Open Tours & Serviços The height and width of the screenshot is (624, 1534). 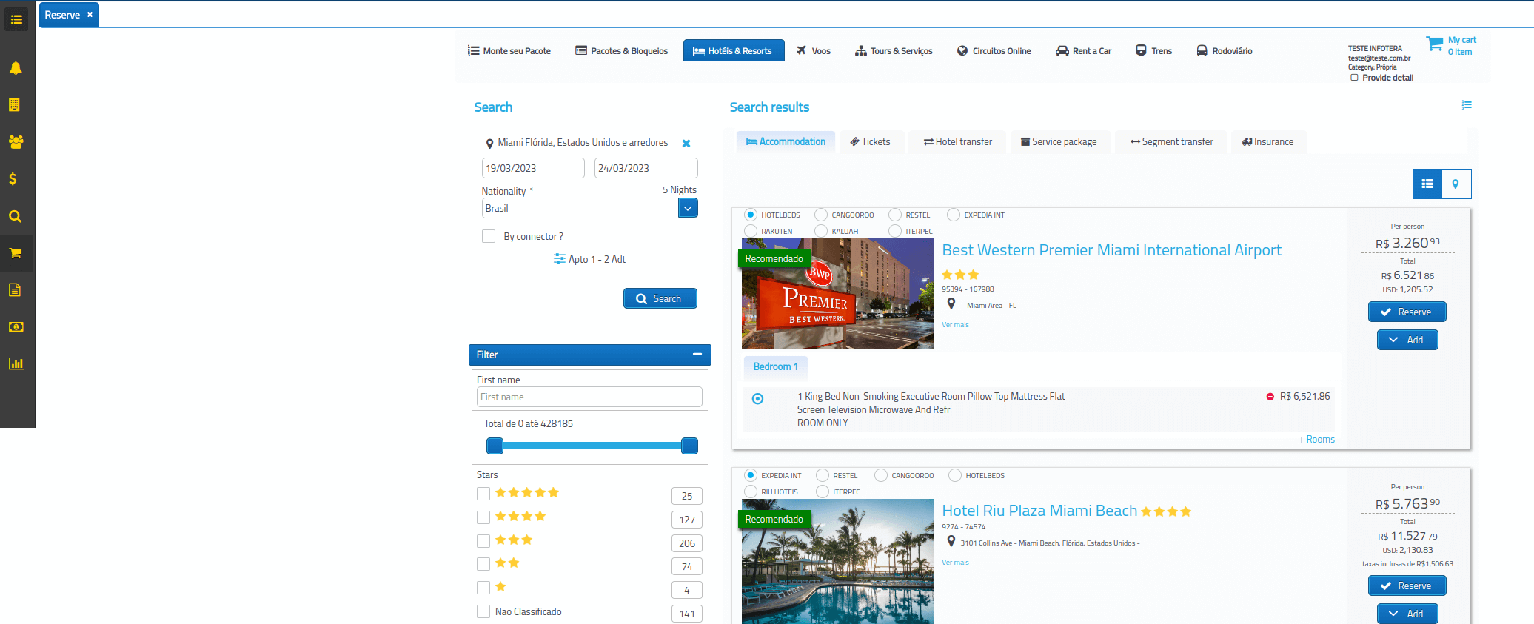[894, 51]
